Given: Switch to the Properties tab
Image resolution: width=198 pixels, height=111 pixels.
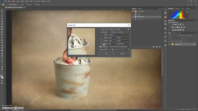Looking at the screenshot, I should point(140,9).
